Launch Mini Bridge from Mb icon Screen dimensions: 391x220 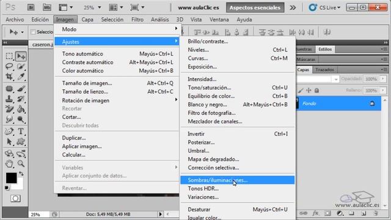47,7
